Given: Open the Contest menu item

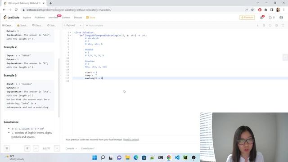Looking at the screenshot, I should pyautogui.click(x=66, y=18).
